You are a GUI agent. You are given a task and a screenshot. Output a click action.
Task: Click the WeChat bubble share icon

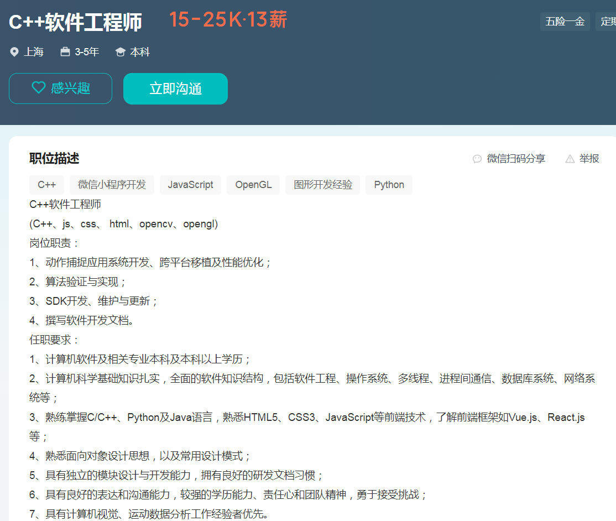477,159
